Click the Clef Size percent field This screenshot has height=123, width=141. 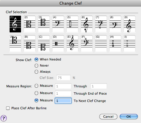click(x=64, y=78)
